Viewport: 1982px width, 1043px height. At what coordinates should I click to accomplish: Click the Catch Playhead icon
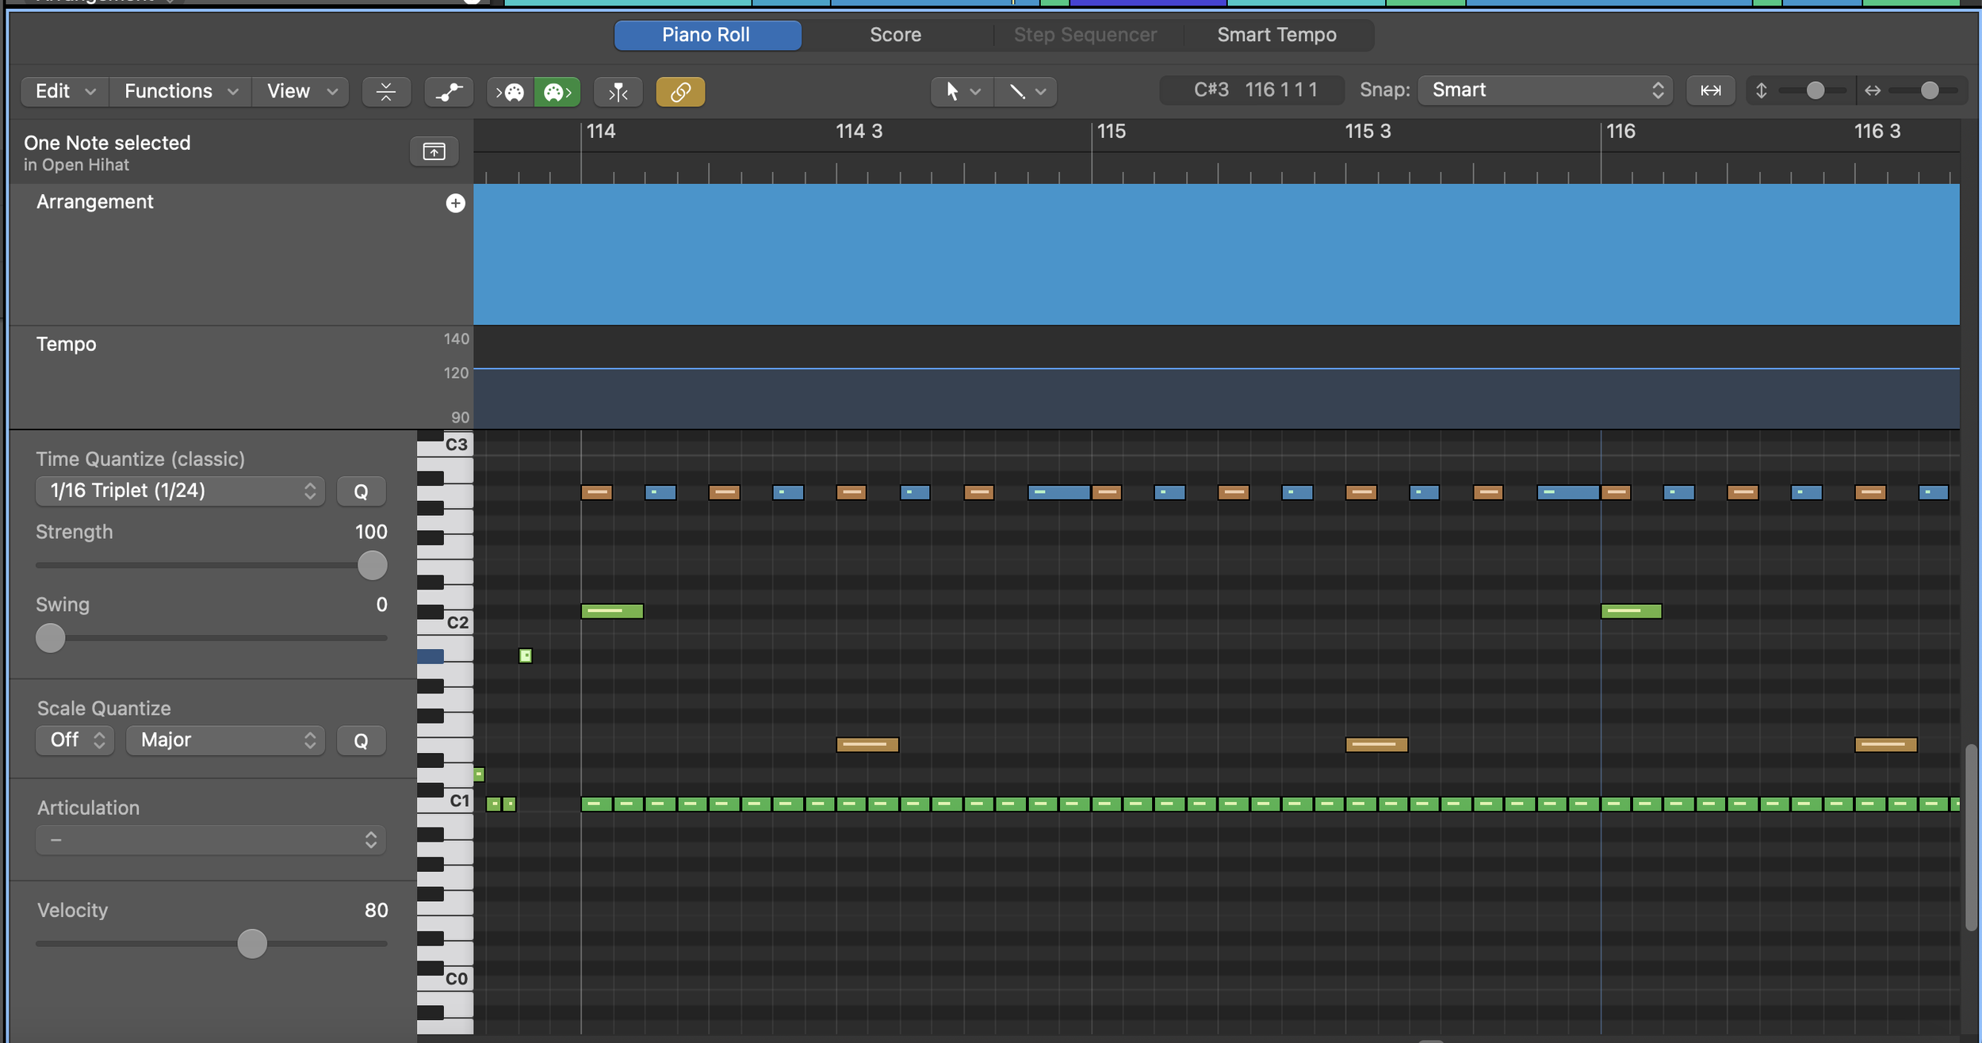point(618,92)
